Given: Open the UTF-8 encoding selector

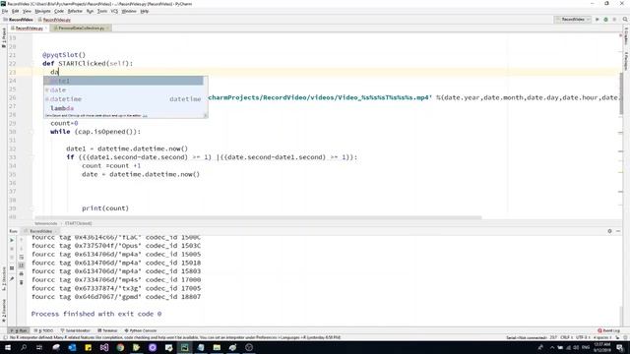Looking at the screenshot, I should click(582, 337).
